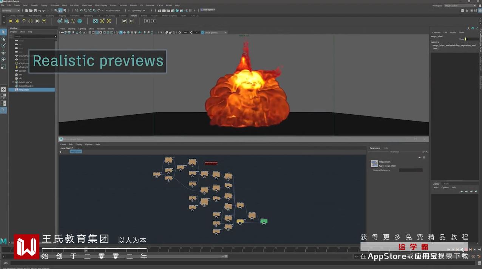The height and width of the screenshot is (269, 482).
Task: Open Layers menu in layer editor
Action: pyautogui.click(x=436, y=187)
